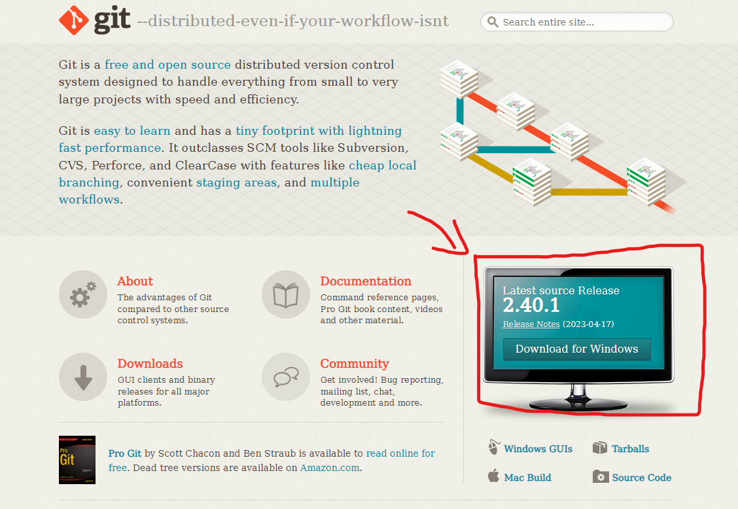Follow the easy to learn link
Viewport: 738px width, 509px height.
click(132, 131)
